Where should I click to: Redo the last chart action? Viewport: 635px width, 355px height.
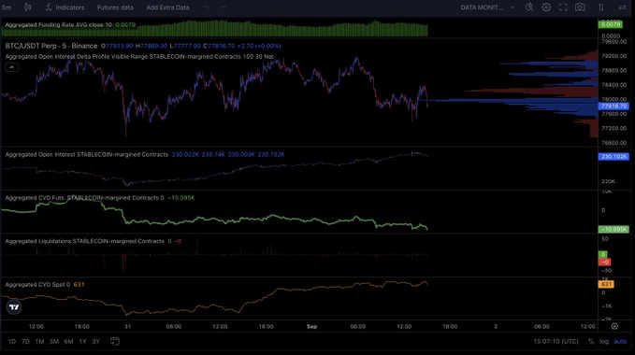point(223,7)
